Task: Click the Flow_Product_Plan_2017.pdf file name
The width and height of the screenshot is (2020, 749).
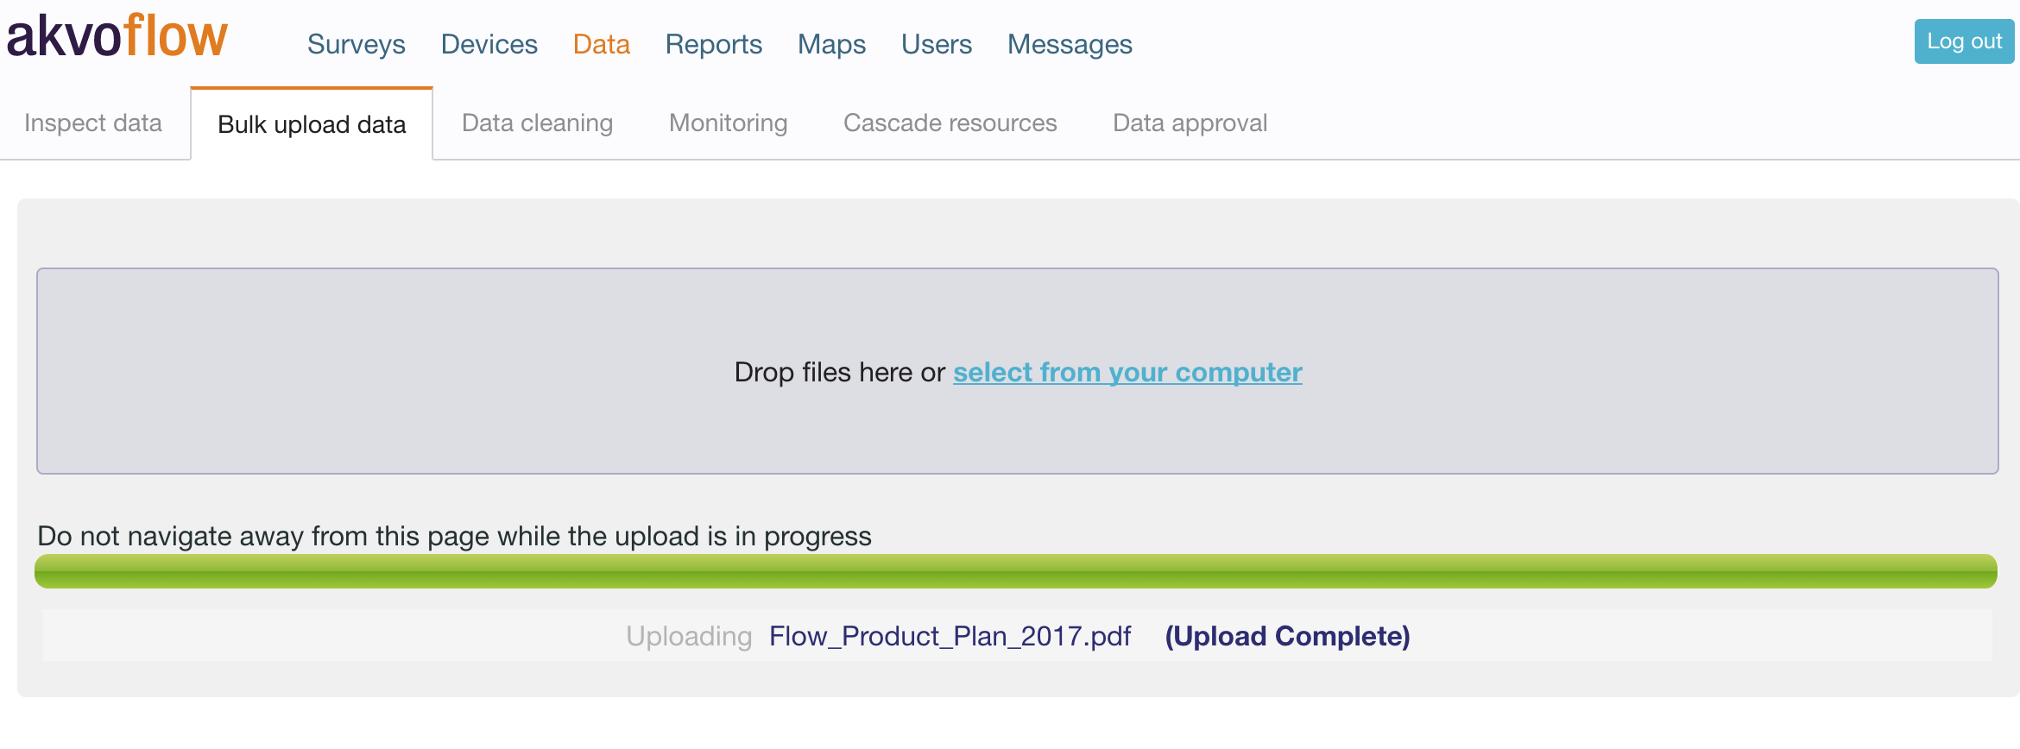Action: [950, 636]
